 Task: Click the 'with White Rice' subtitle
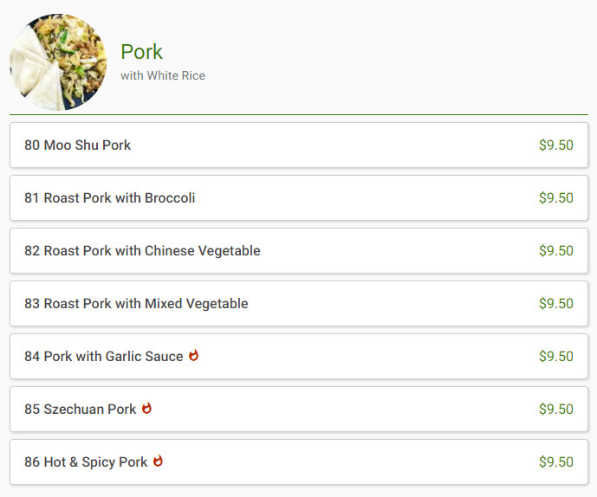[163, 75]
